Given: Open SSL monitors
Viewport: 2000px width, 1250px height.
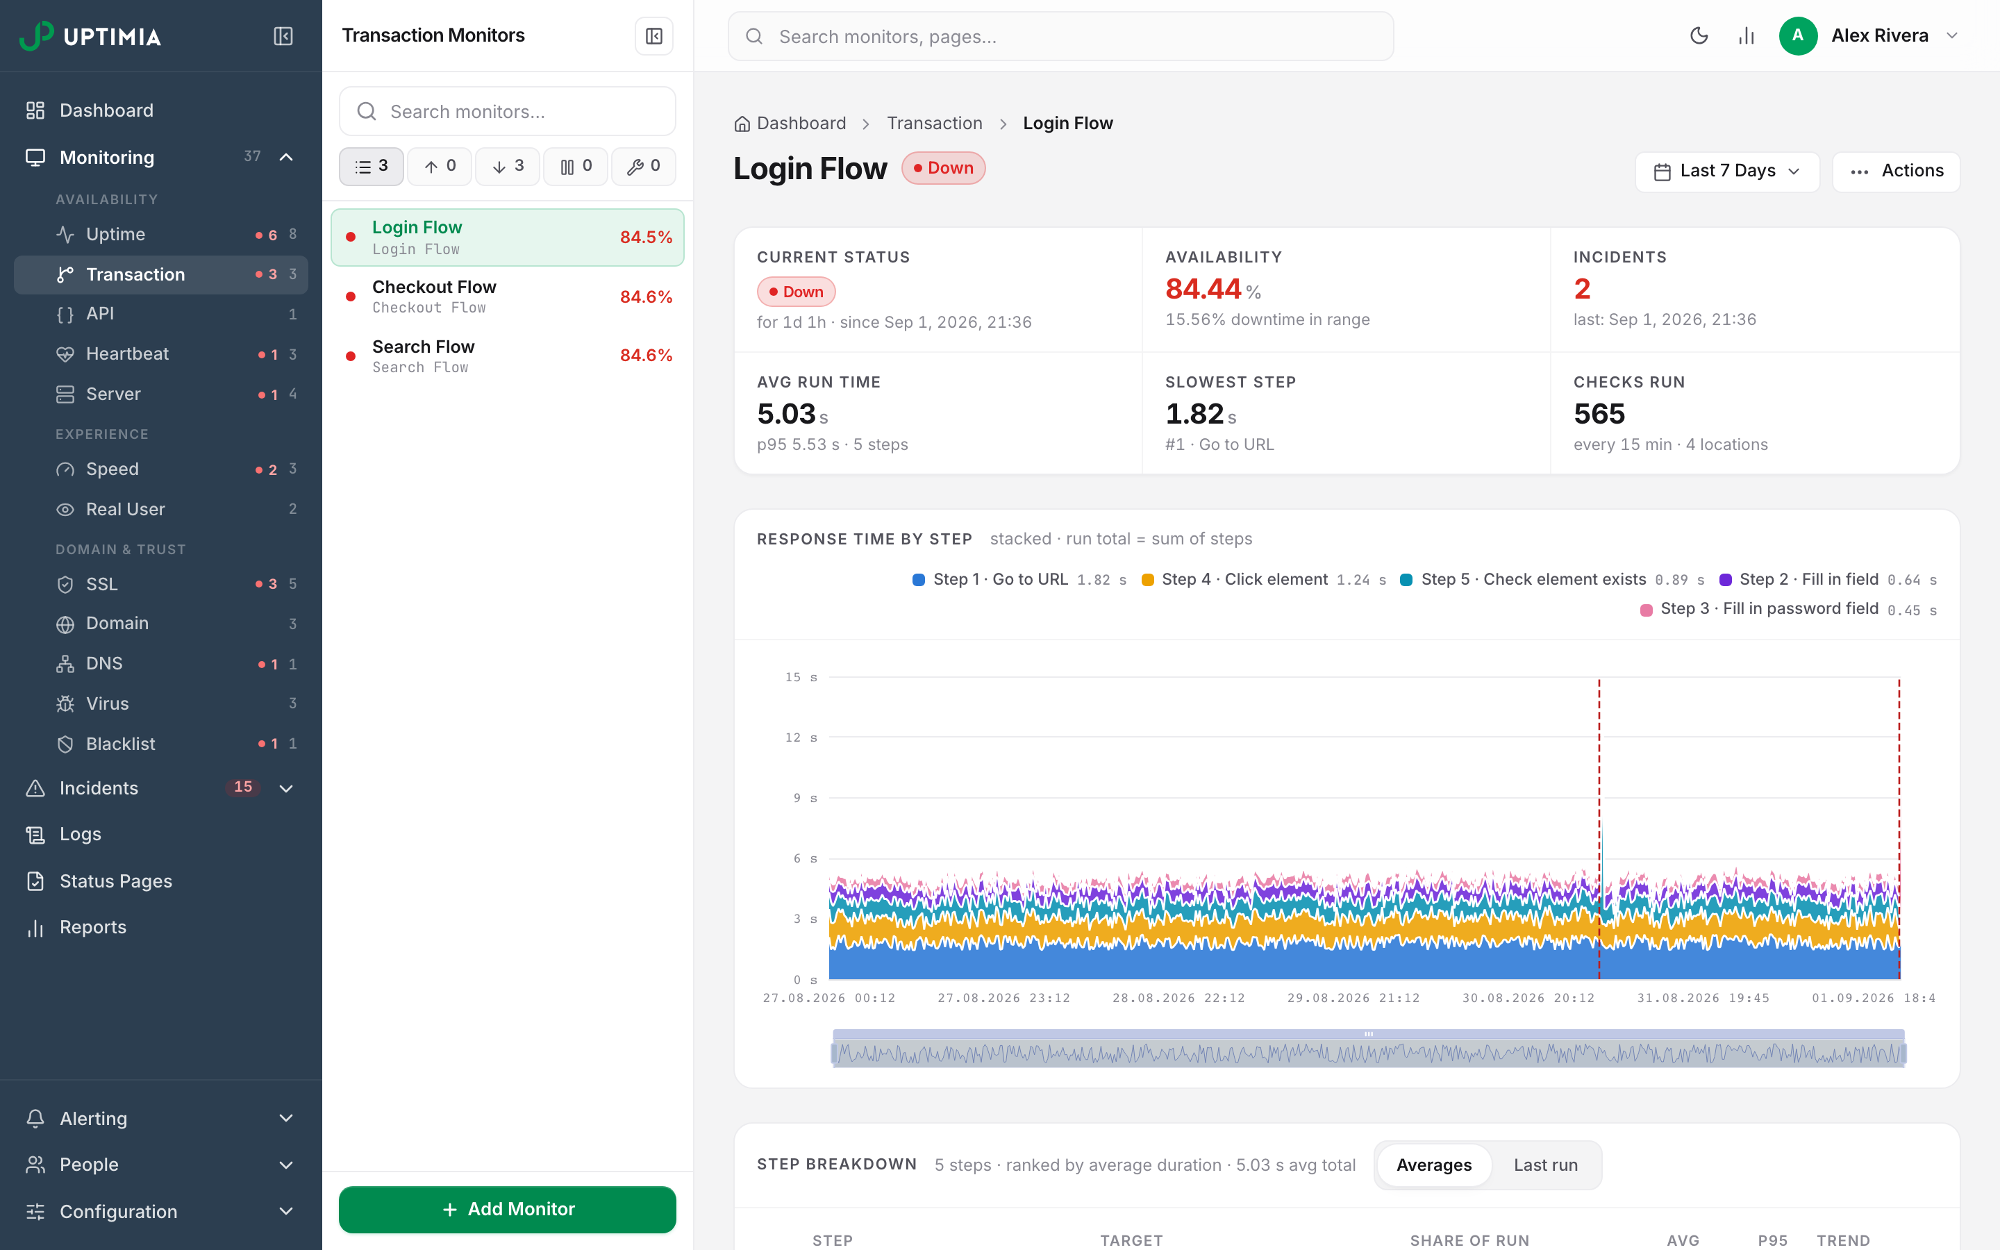Looking at the screenshot, I should (x=161, y=583).
